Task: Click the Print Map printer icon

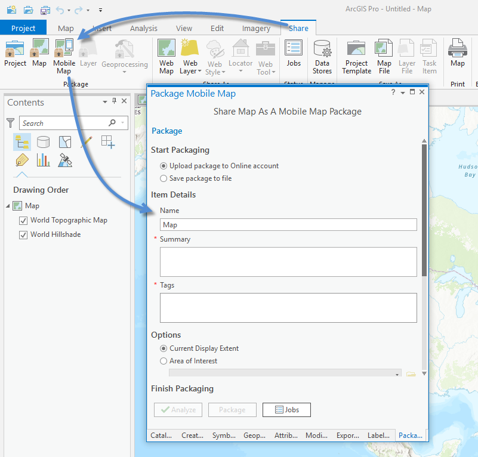Action: pos(458,48)
